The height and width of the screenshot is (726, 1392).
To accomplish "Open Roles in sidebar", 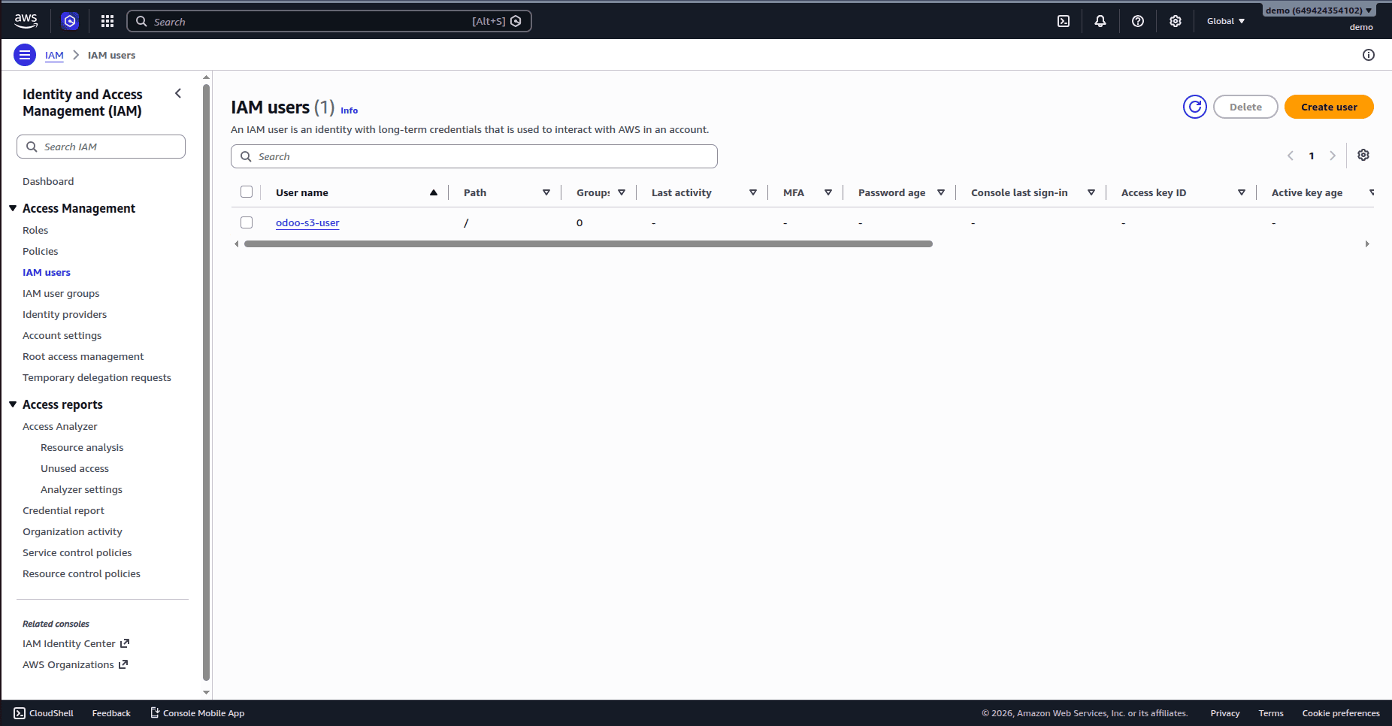I will click(35, 230).
